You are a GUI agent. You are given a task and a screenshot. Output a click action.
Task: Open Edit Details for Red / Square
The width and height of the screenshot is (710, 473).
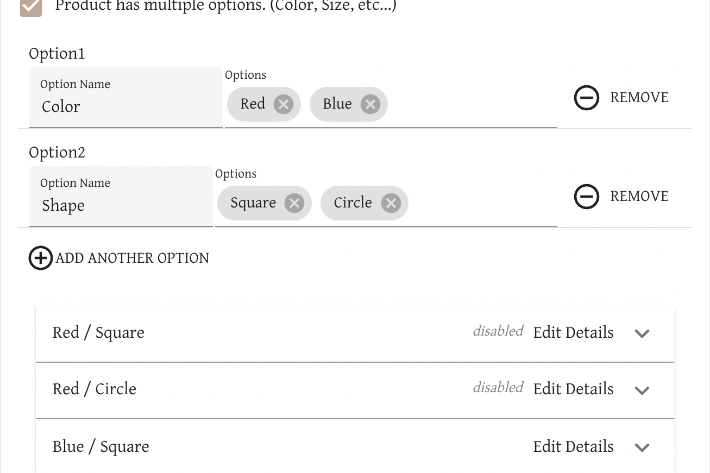(573, 332)
